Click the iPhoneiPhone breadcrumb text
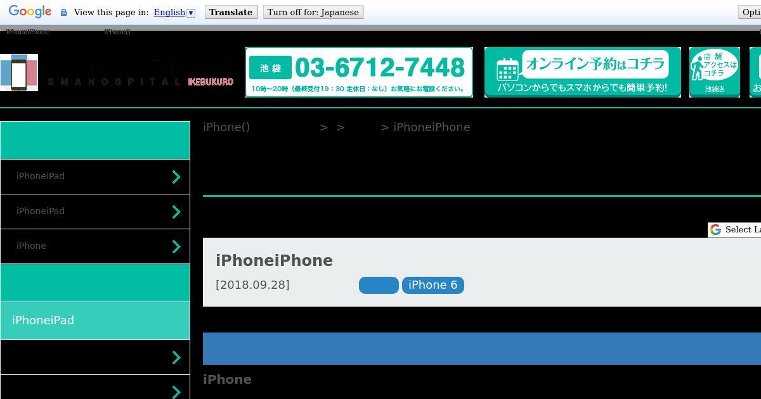Screen dimensions: 761x399 click(x=432, y=127)
